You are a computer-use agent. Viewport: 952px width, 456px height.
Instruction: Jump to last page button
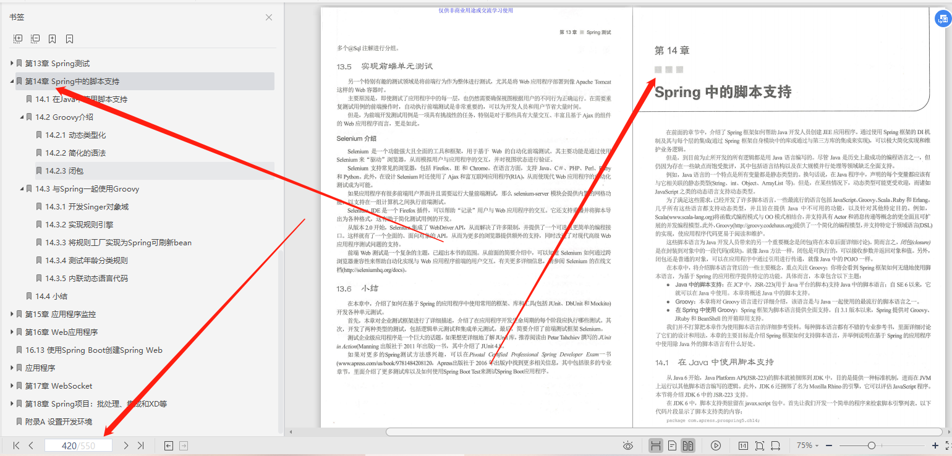coord(141,445)
